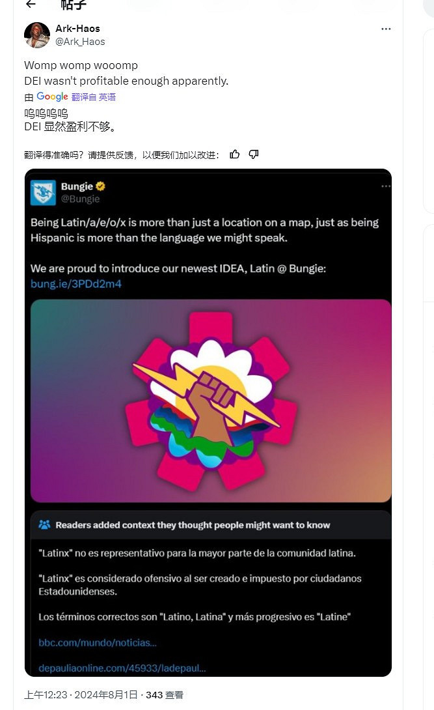The width and height of the screenshot is (434, 710).
Task: Click the @Bungie handle
Action: (x=80, y=199)
